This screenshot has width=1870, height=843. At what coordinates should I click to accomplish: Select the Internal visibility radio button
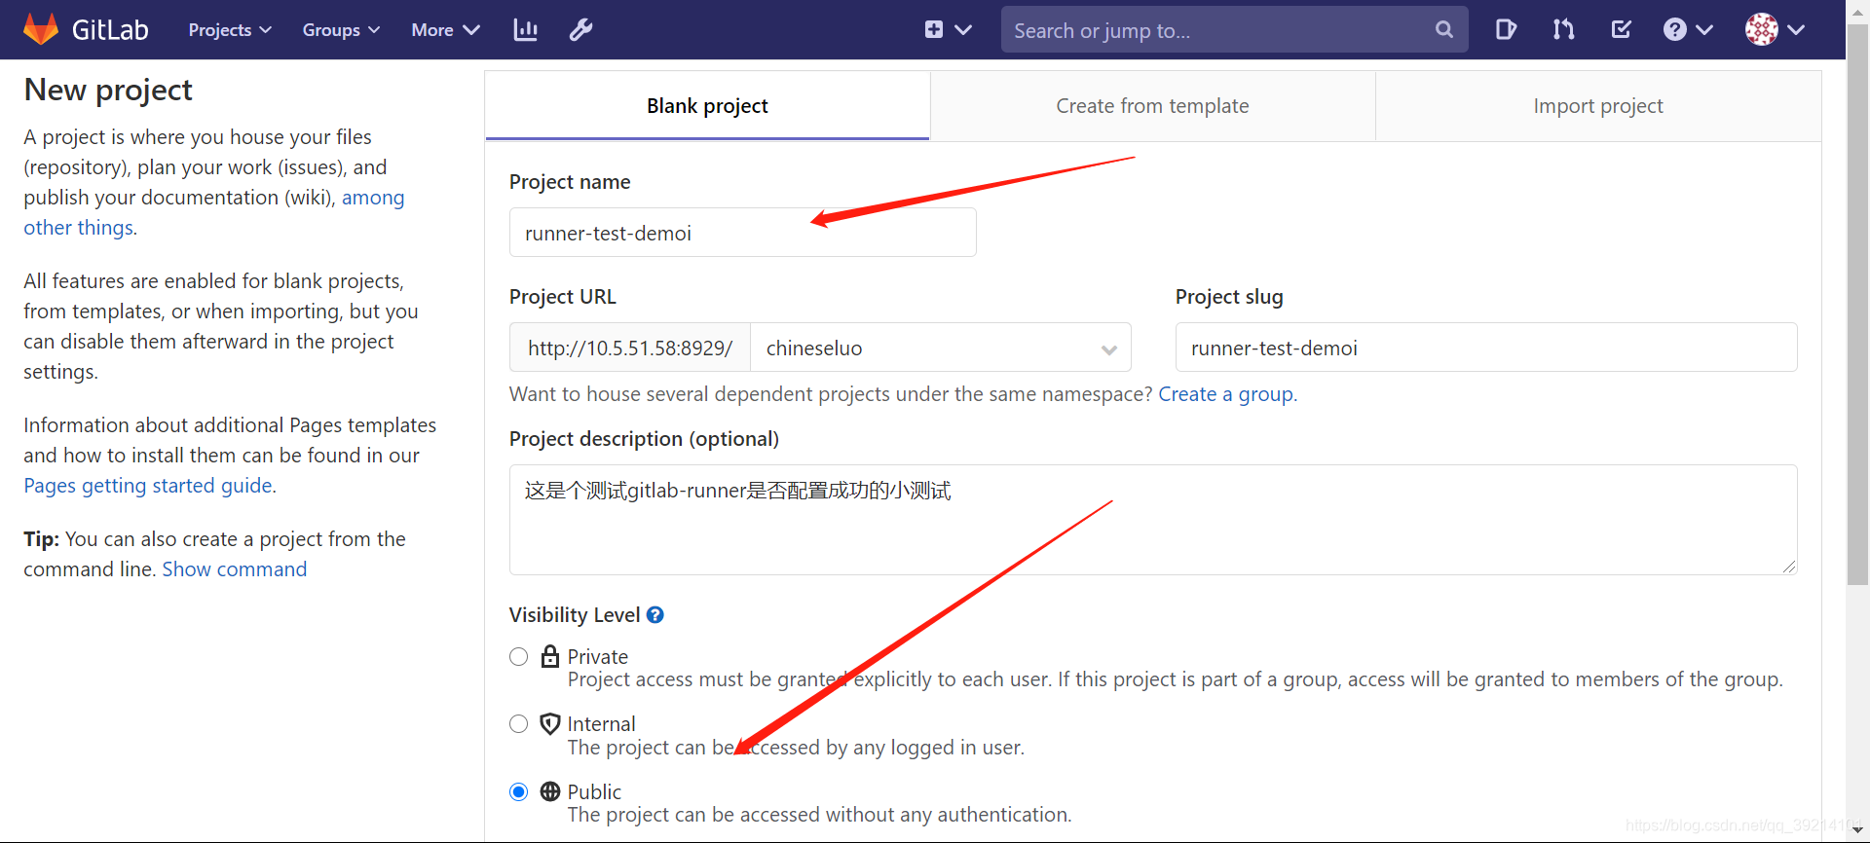tap(519, 724)
